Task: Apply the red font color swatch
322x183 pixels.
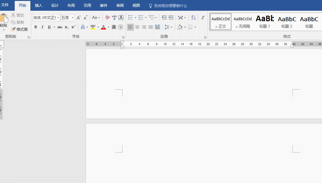Action: [x=103, y=27]
